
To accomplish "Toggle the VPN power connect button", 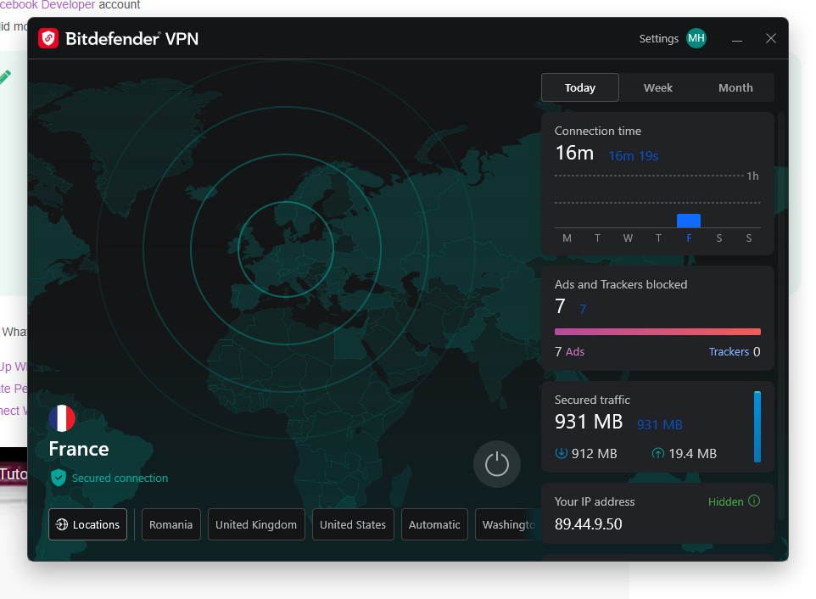I will (x=496, y=464).
